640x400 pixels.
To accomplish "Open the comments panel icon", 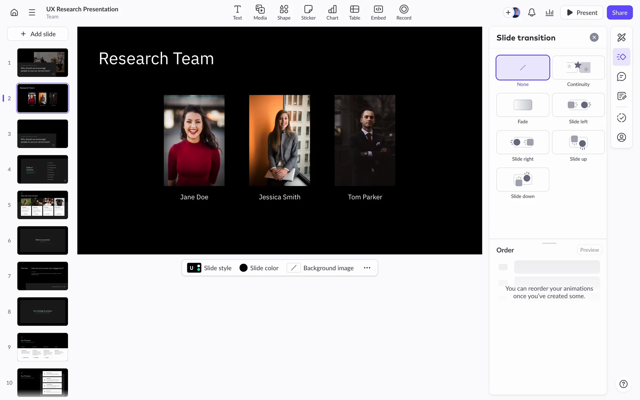I will click(x=621, y=77).
